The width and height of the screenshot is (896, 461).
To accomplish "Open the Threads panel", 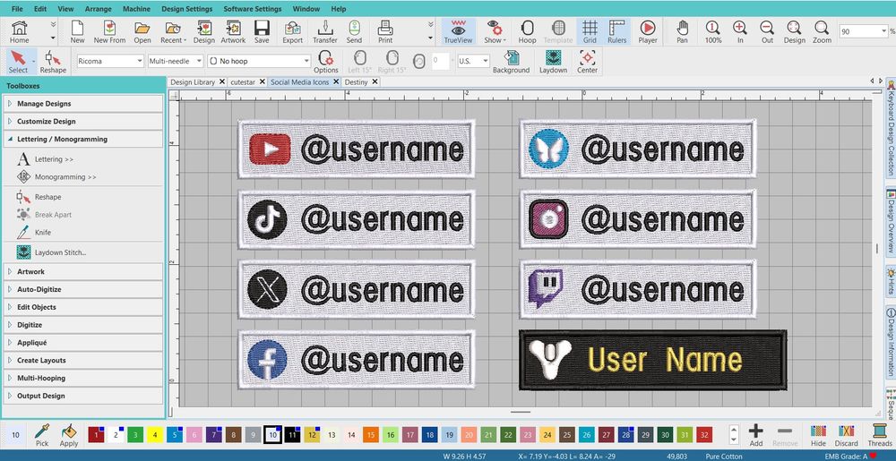I will tap(880, 435).
